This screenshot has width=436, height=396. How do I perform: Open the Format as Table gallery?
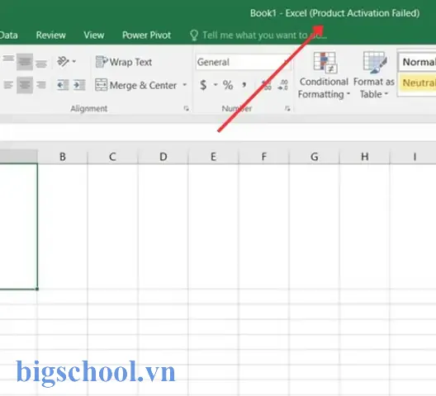(x=374, y=75)
